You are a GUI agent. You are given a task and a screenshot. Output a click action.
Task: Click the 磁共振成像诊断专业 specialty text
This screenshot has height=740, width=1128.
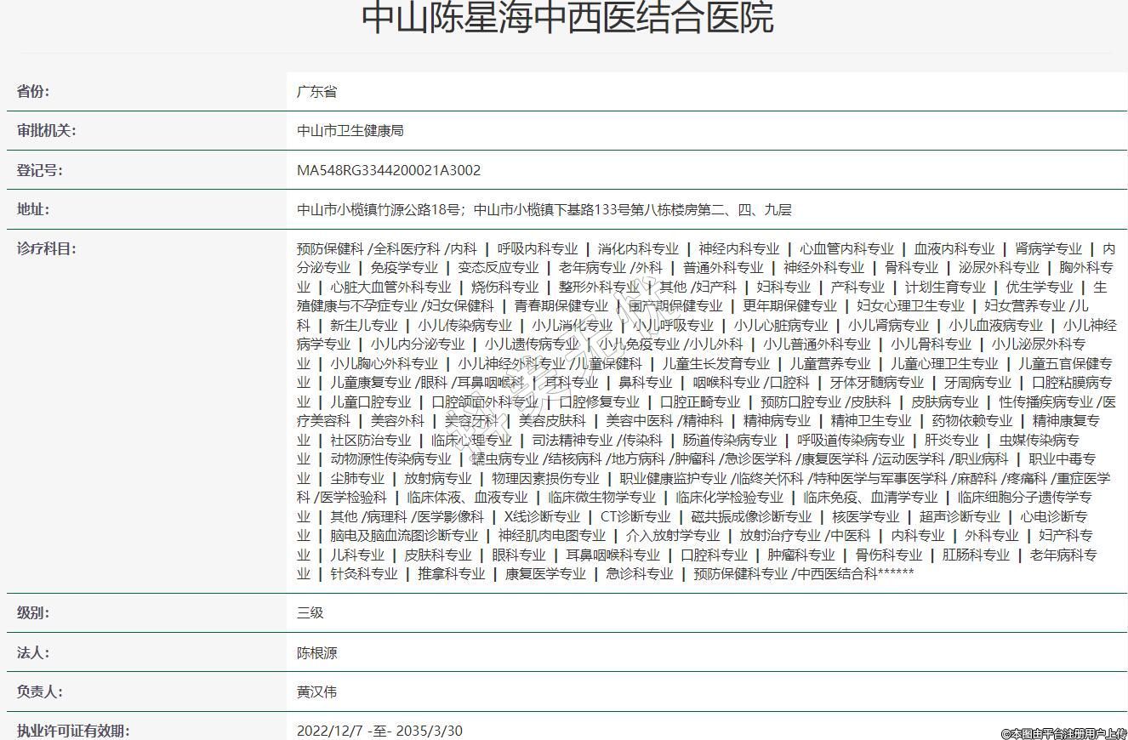(751, 516)
